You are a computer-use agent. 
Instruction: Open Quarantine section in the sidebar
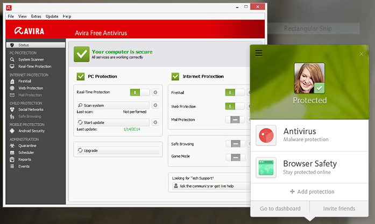(27, 146)
